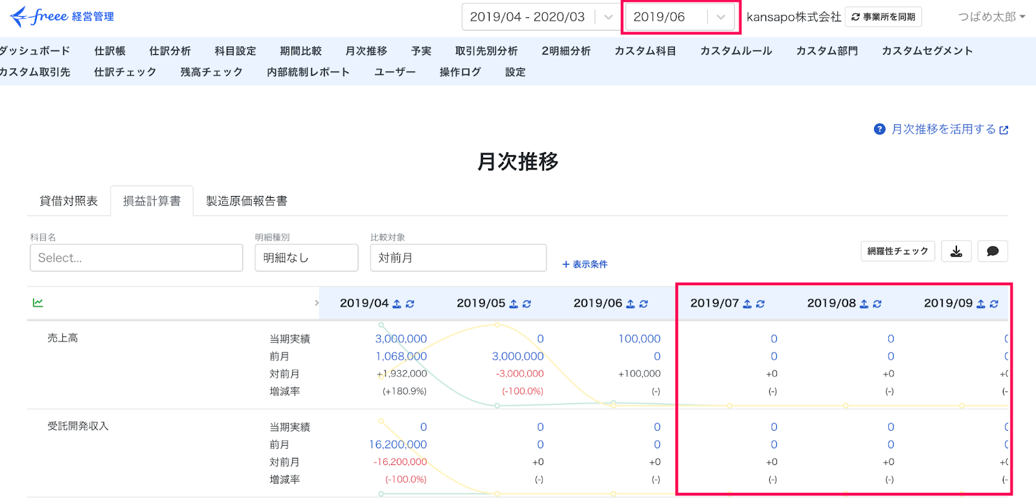Click the refresh icon for 2019/07
The image size is (1036, 500).
pos(760,303)
